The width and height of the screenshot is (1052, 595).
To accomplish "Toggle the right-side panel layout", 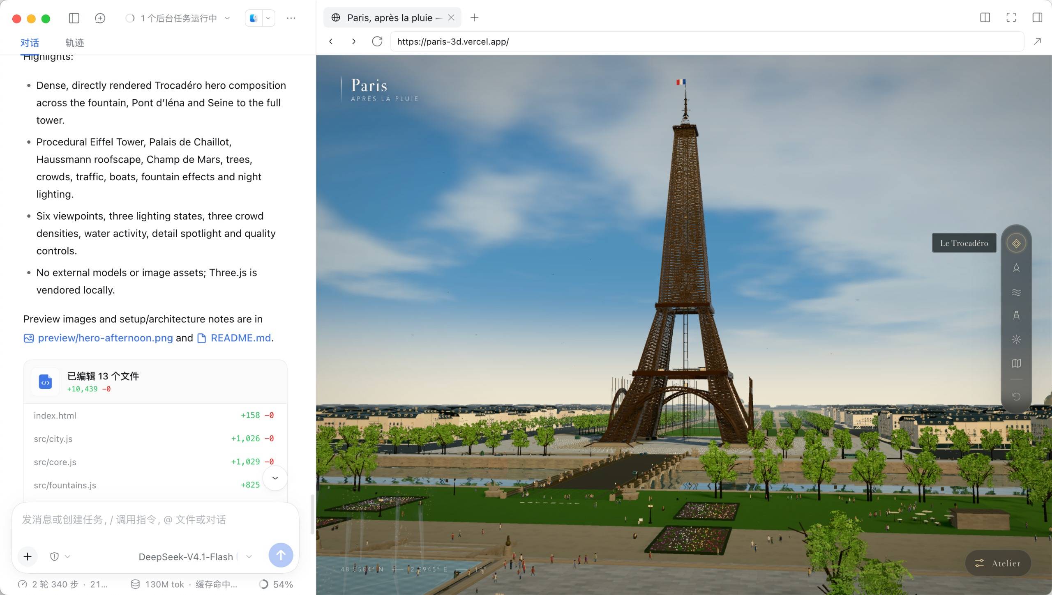I will 1037,18.
